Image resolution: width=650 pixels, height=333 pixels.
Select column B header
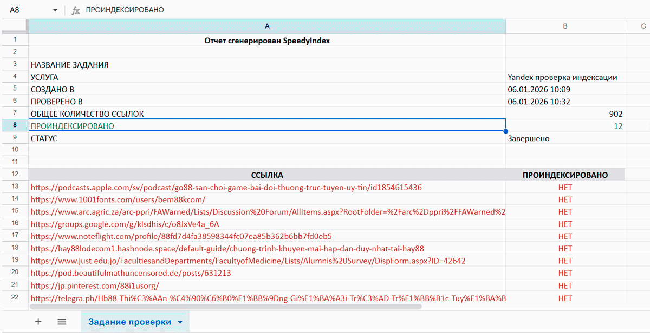pos(565,26)
